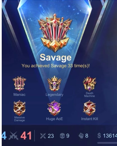117x146 pixels.
Task: Click the dollar gold icon
Action: 99,136
